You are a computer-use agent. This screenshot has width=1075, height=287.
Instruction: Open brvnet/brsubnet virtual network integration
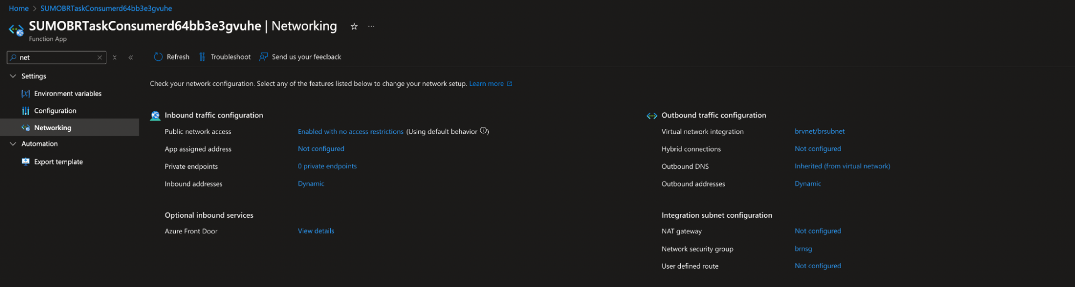point(820,132)
